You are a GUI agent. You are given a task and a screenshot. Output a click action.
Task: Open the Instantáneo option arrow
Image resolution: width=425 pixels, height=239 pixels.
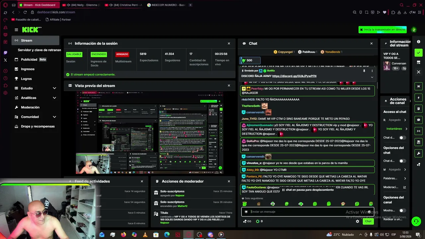(x=406, y=129)
